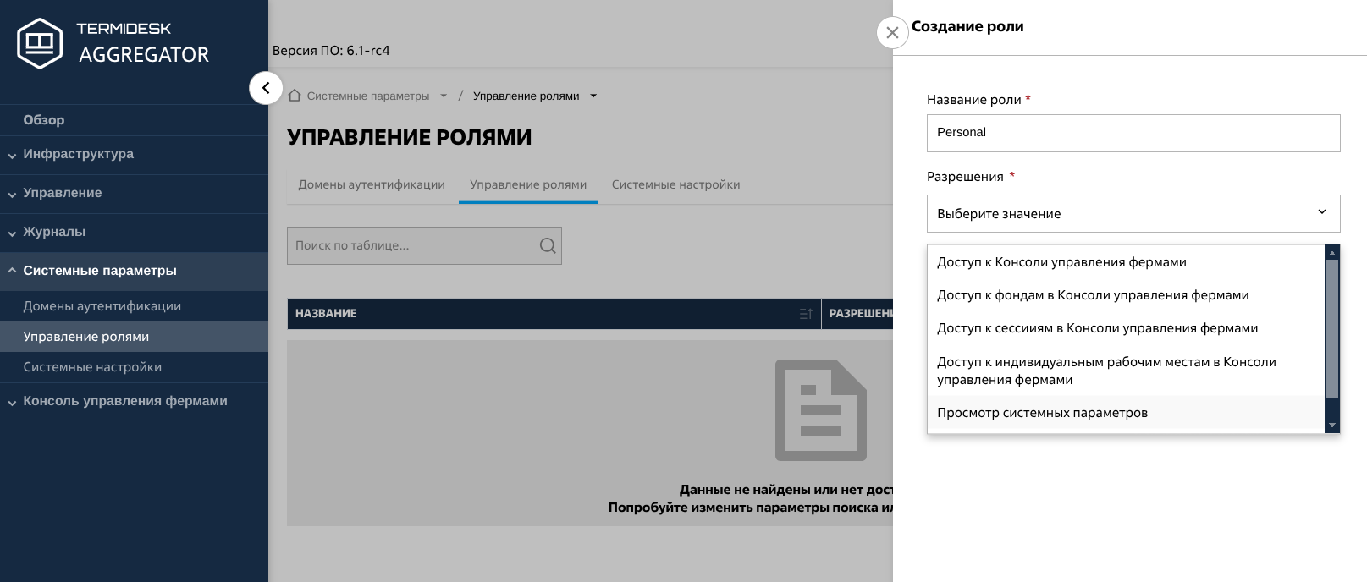This screenshot has height=582, width=1367.
Task: Click the permissions list scrollbar thumb
Action: (1331, 328)
